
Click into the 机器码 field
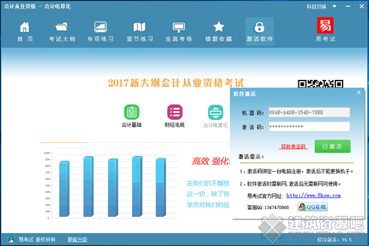309,113
